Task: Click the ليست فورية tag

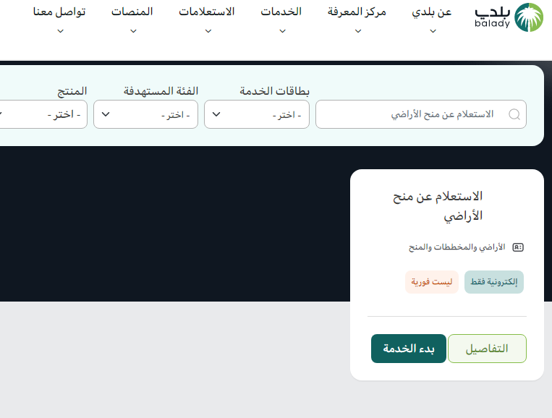Action: click(432, 282)
